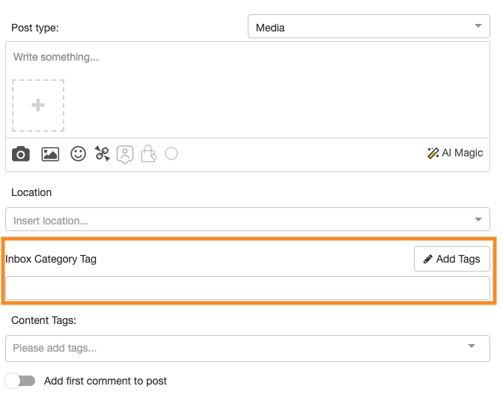
Task: Click the Post type dropdown arrow
Action: (478, 27)
